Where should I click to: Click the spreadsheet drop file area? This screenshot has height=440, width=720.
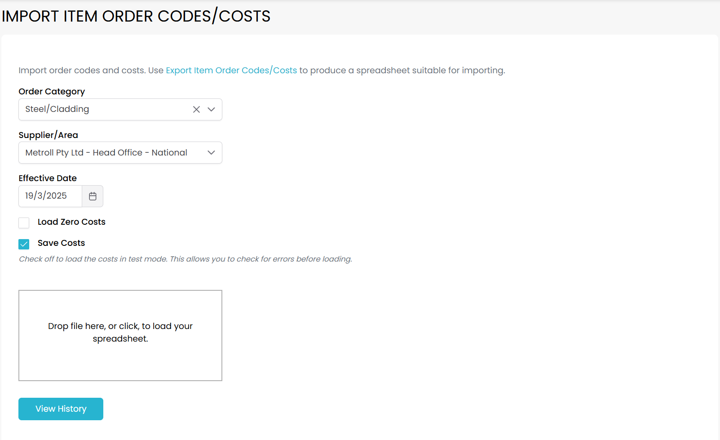[120, 335]
